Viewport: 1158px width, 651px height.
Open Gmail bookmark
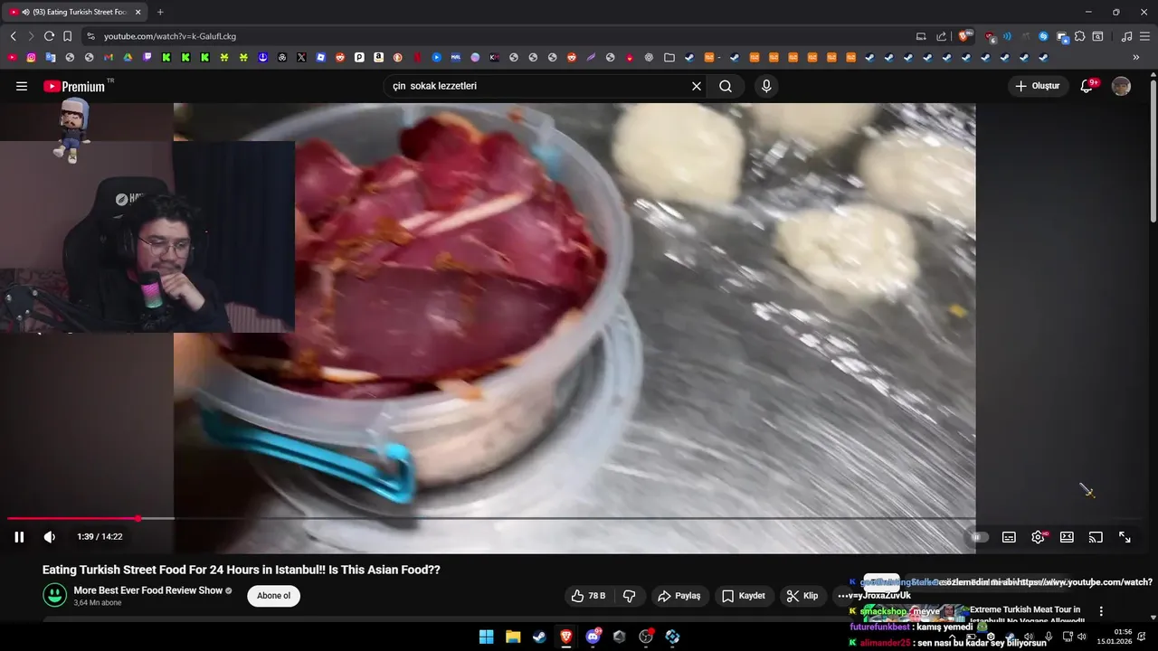coord(109,57)
